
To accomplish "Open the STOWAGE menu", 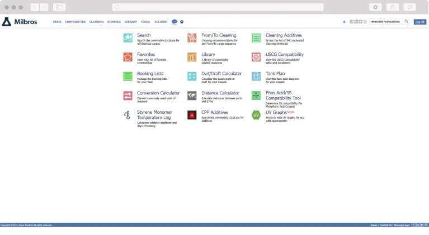I will [x=114, y=22].
